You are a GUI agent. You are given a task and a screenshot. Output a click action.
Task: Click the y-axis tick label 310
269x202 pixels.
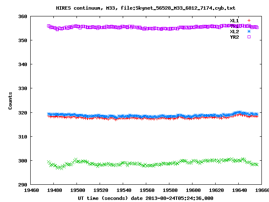23,137
